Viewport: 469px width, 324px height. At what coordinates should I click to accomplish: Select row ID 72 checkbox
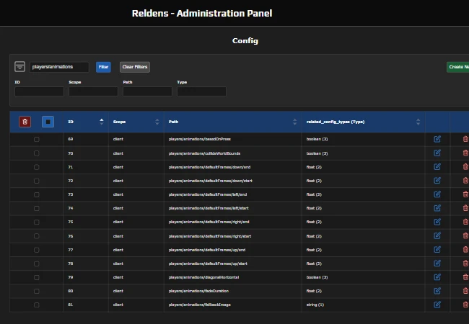37,181
